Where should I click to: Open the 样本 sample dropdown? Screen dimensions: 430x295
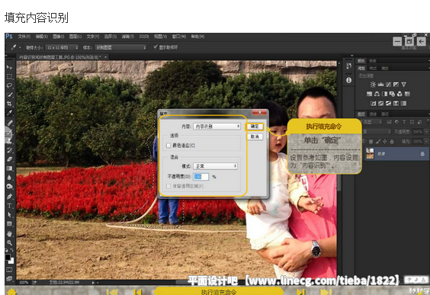pyautogui.click(x=120, y=47)
